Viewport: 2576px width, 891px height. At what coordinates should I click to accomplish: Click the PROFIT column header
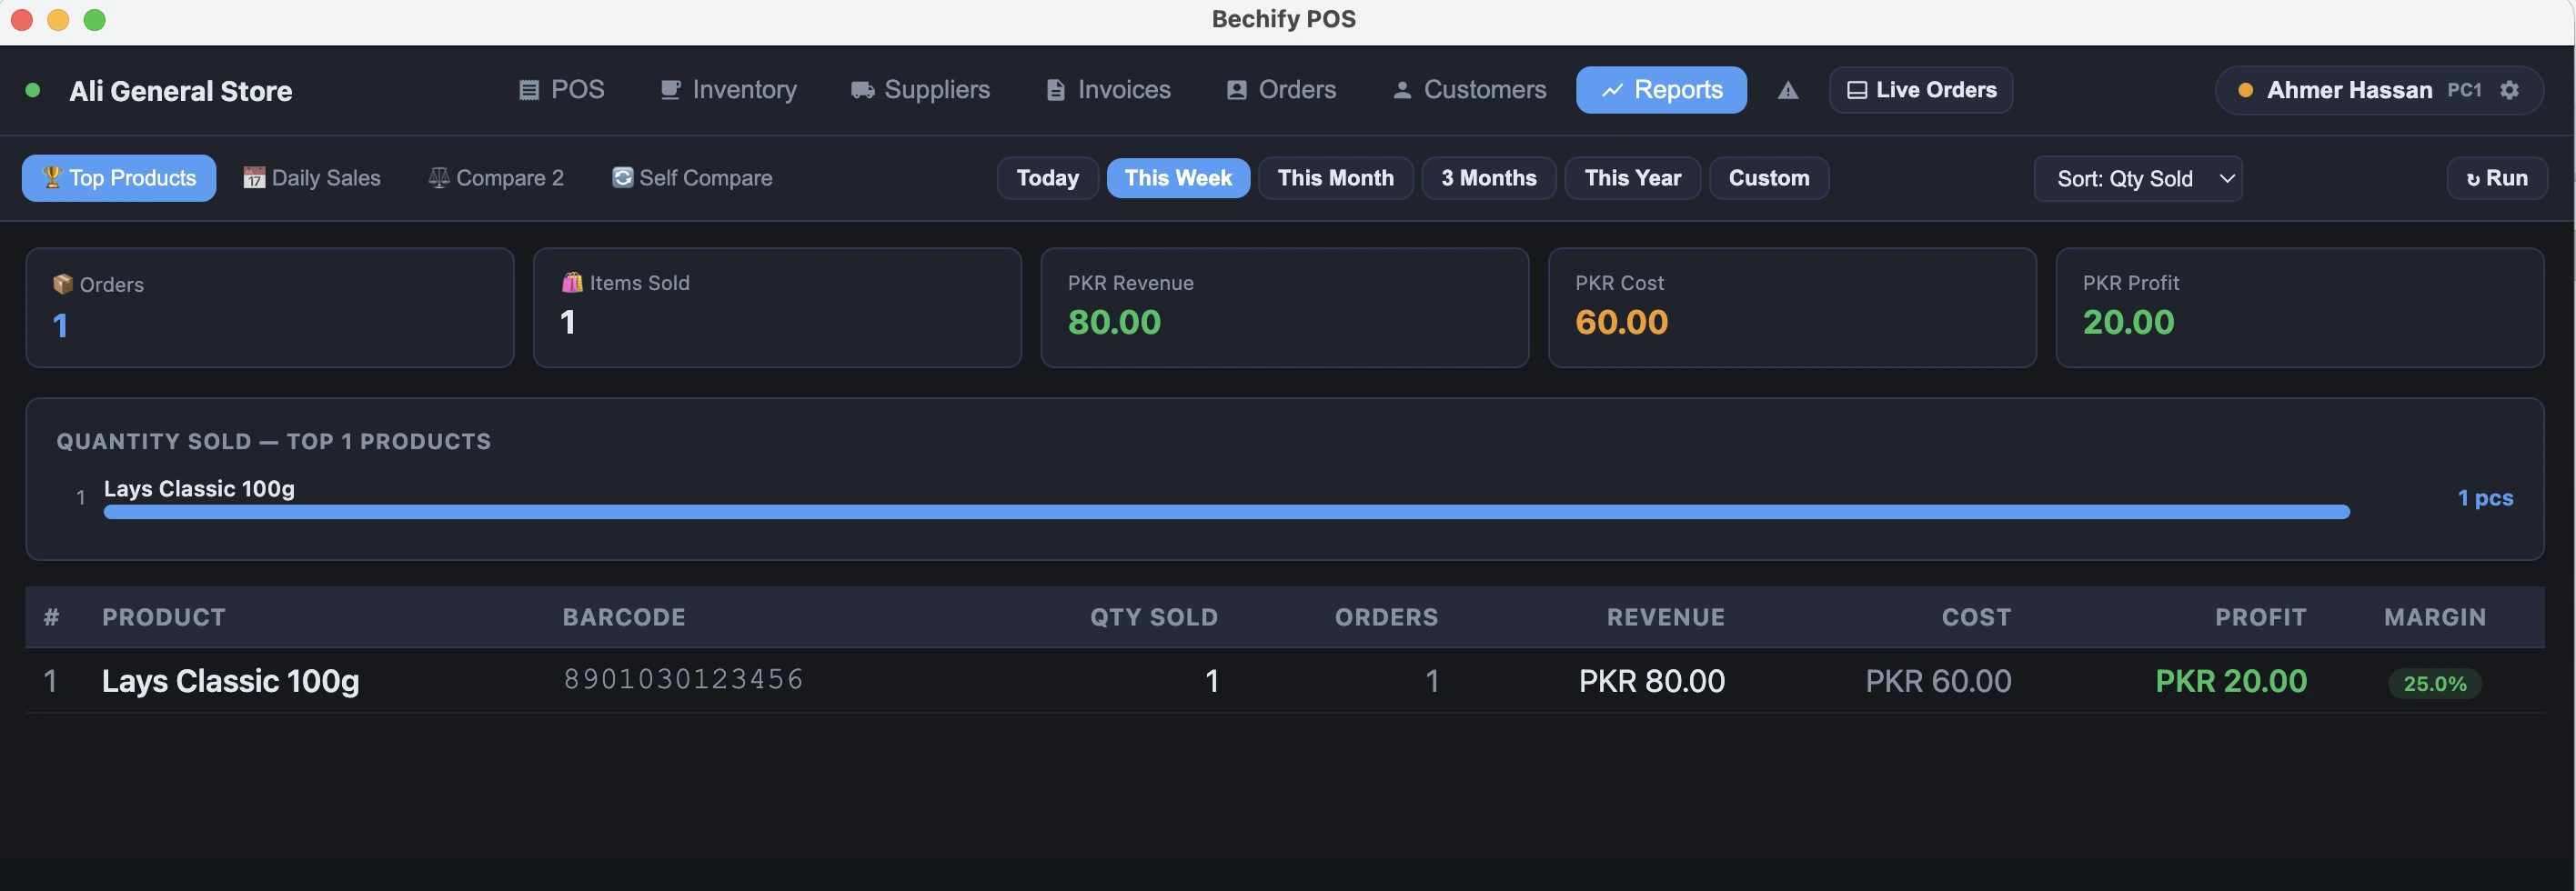pyautogui.click(x=2260, y=617)
